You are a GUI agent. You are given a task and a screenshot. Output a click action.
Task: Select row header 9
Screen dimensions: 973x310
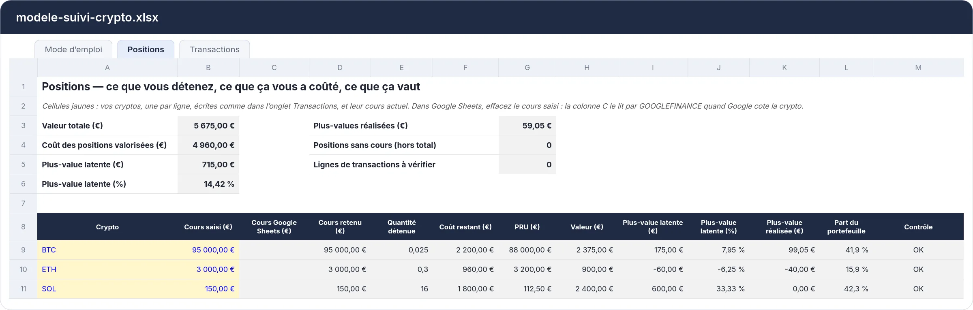click(23, 250)
